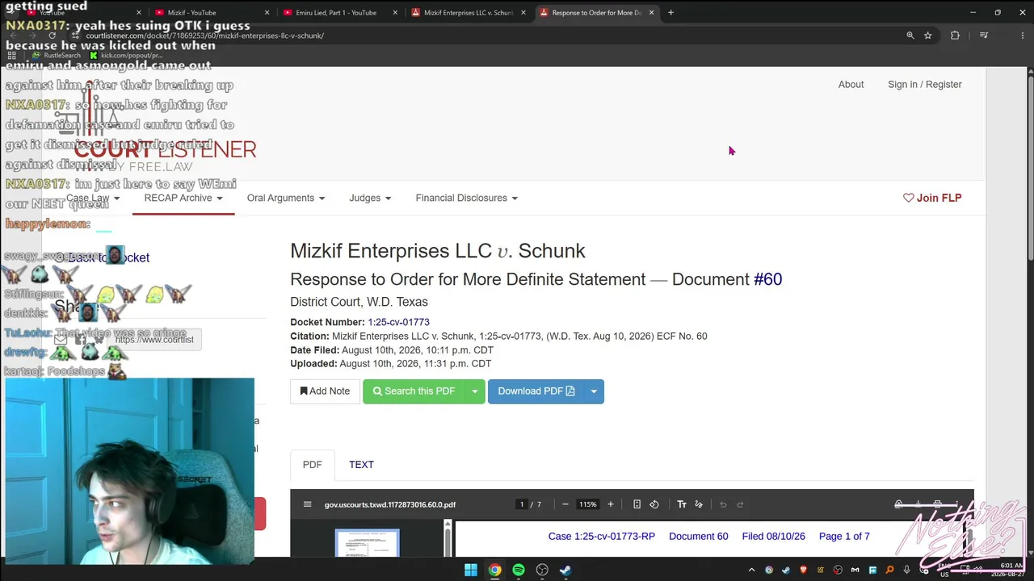Viewport: 1034px width, 581px height.
Task: Open the Chrome extensions puzzle icon
Action: pos(955,36)
